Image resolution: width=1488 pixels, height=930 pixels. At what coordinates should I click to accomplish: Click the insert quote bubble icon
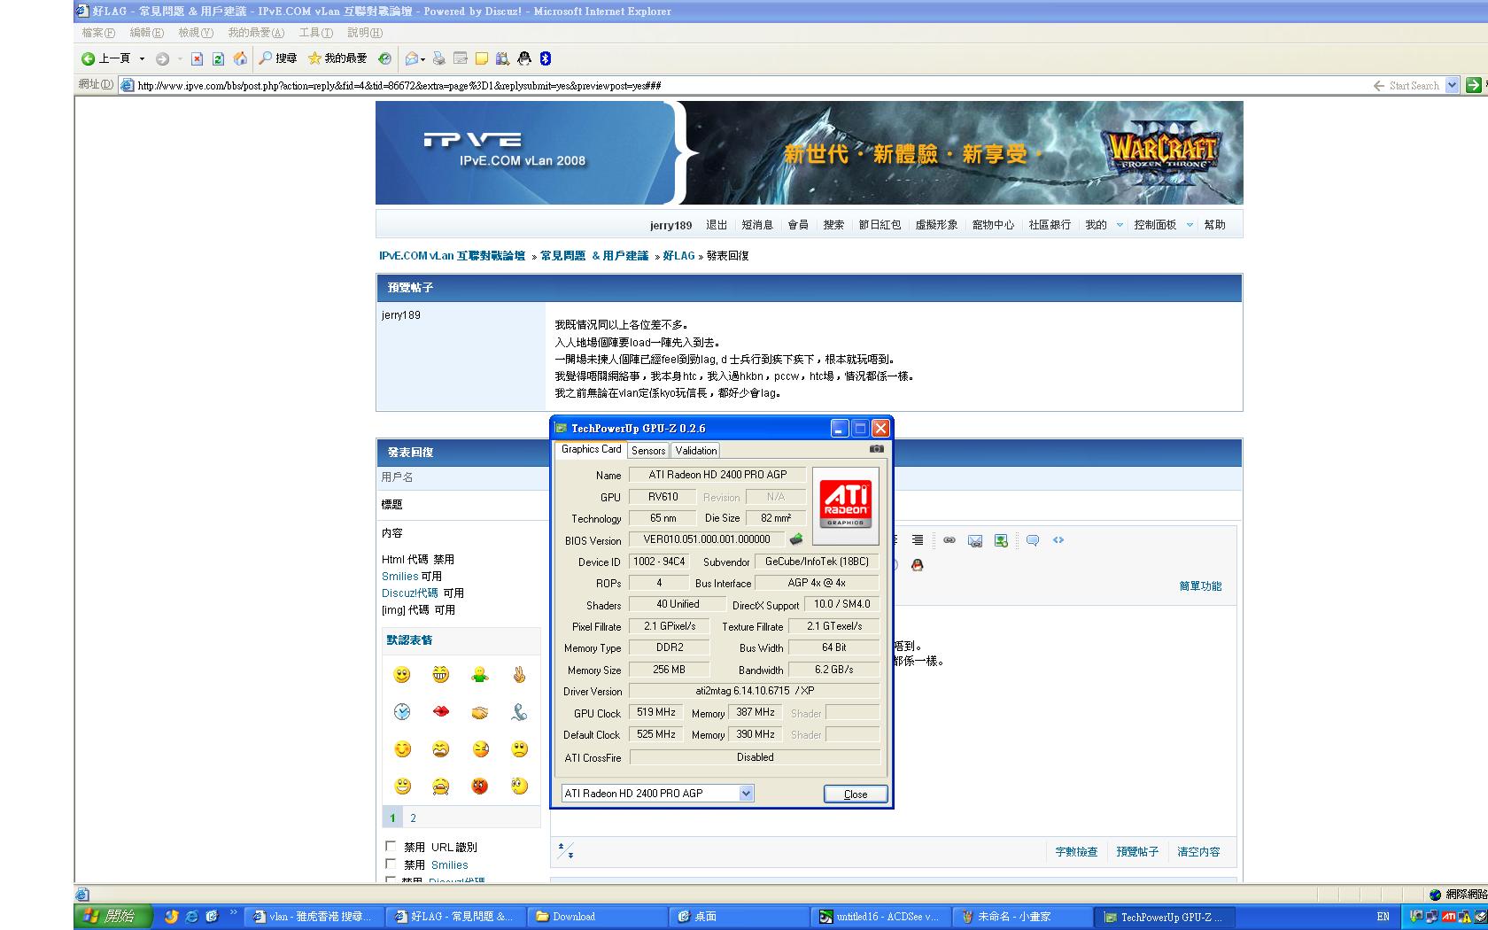point(1032,540)
